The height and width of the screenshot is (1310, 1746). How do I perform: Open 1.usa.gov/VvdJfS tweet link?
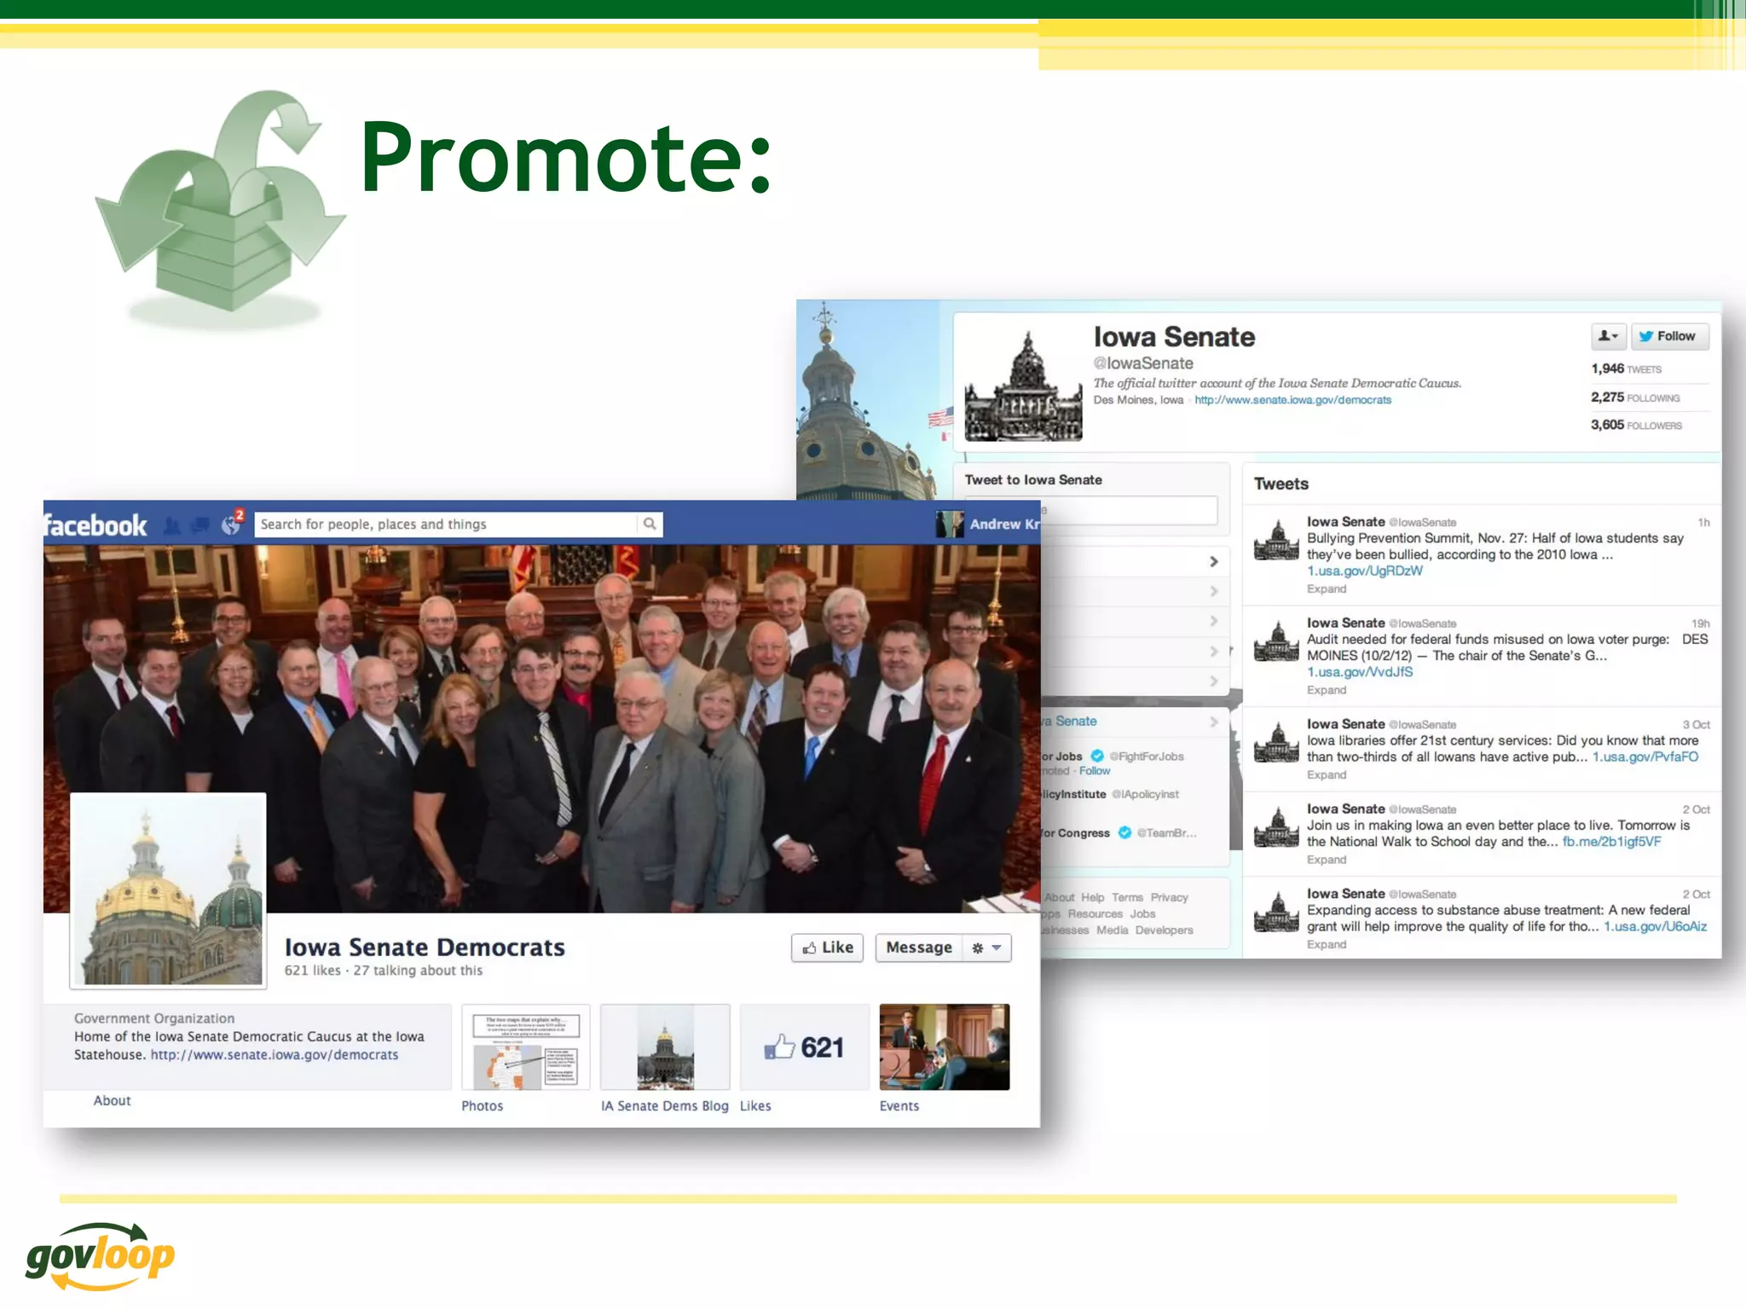[x=1360, y=672]
